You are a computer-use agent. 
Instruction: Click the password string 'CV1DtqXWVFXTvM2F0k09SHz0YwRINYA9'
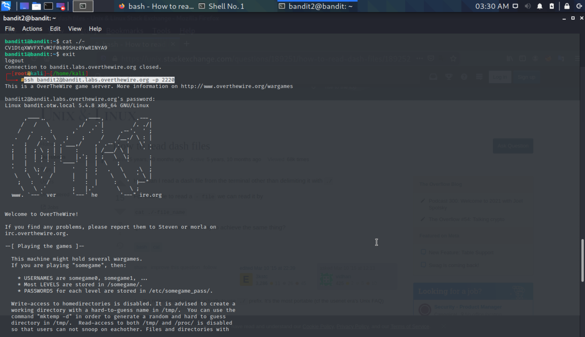click(x=56, y=48)
